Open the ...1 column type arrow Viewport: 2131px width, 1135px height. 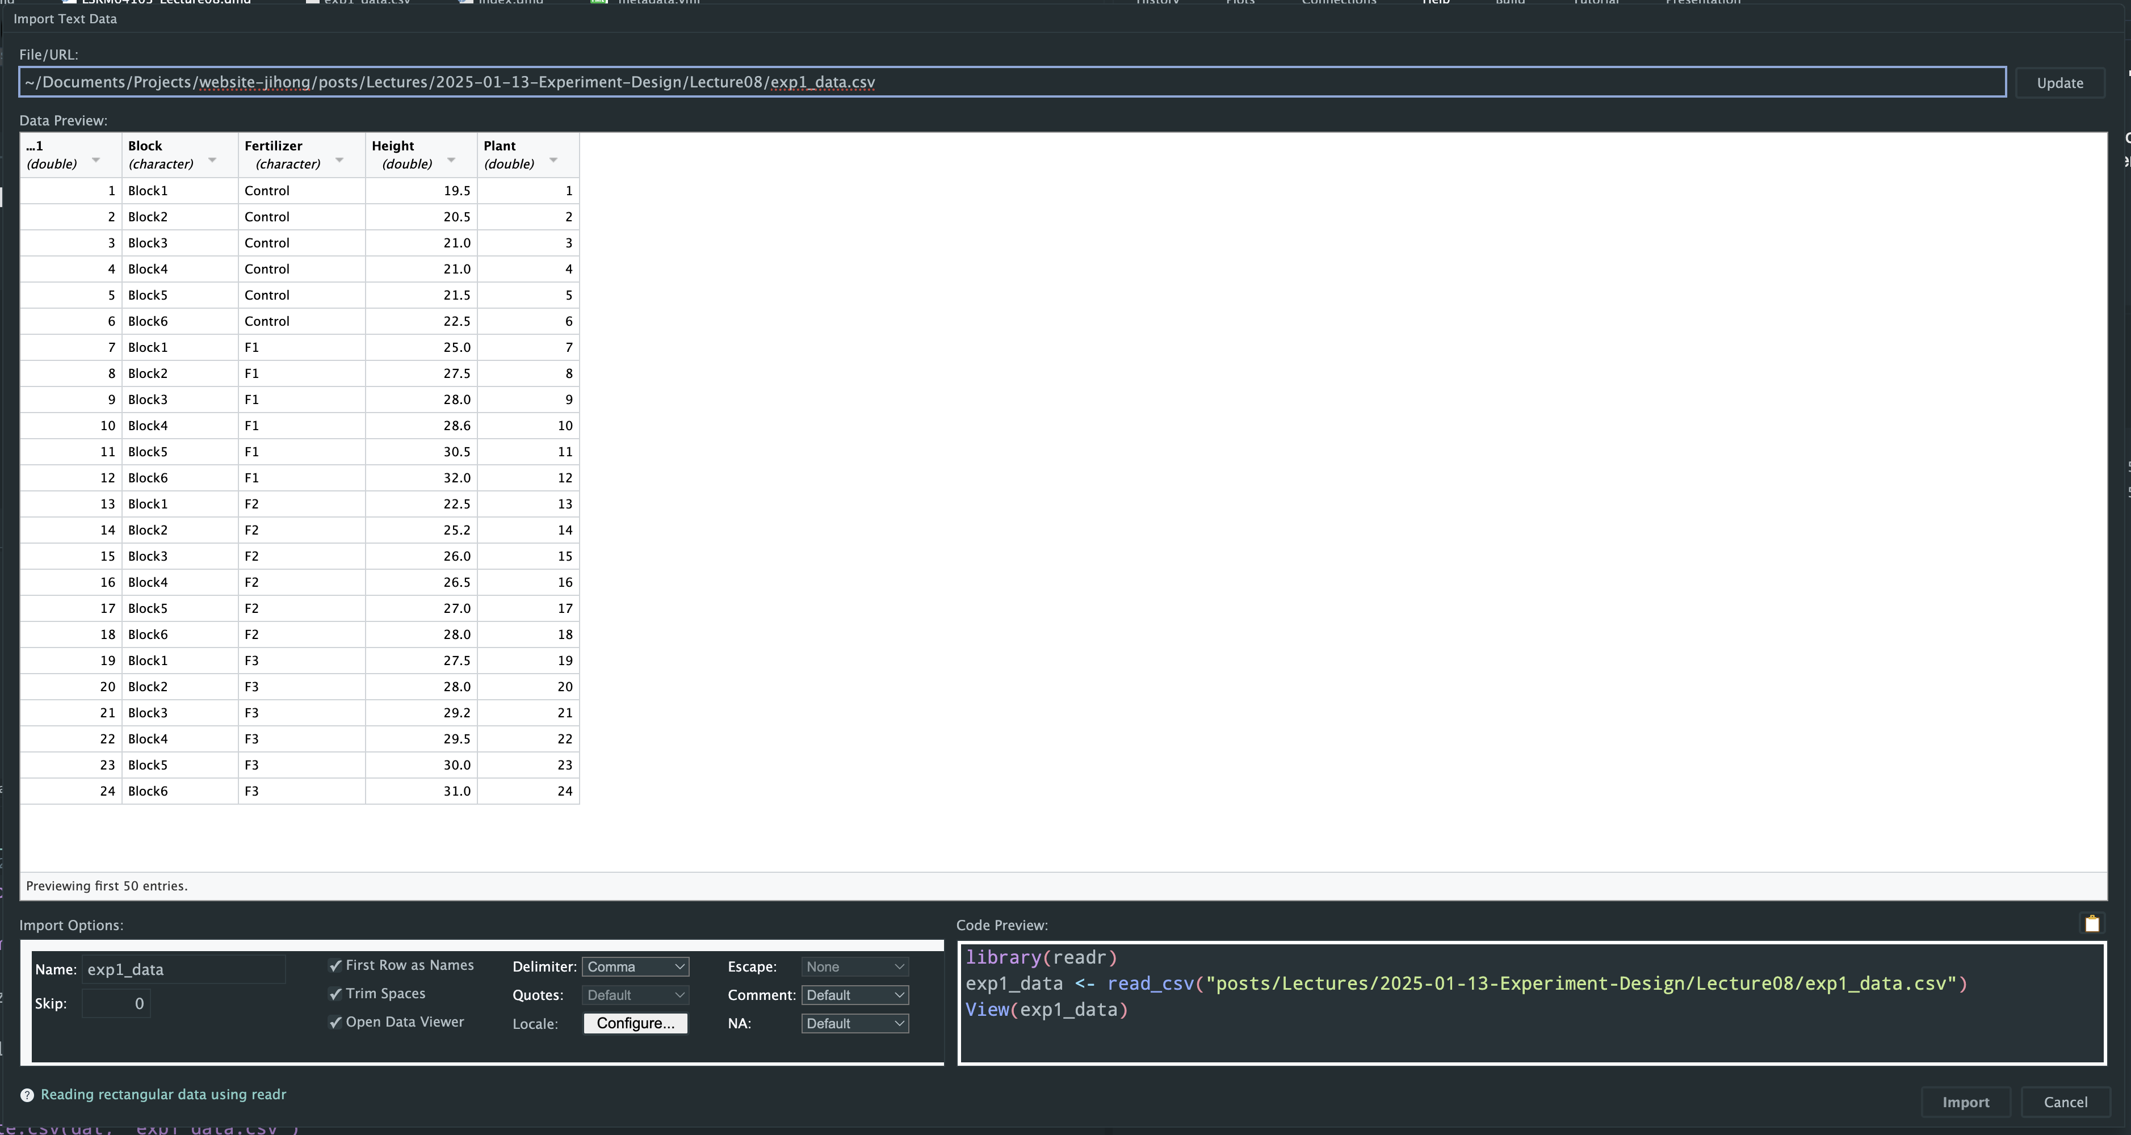pyautogui.click(x=96, y=159)
